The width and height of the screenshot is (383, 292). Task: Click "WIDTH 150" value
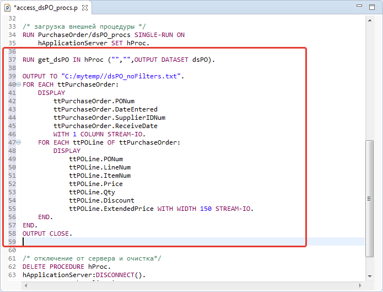(x=194, y=209)
